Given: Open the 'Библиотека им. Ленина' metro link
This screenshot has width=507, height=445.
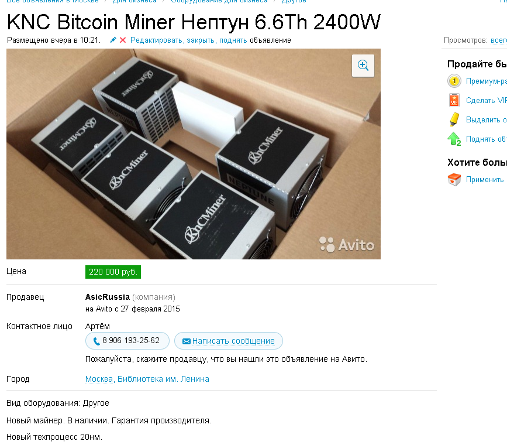Looking at the screenshot, I should click(163, 379).
